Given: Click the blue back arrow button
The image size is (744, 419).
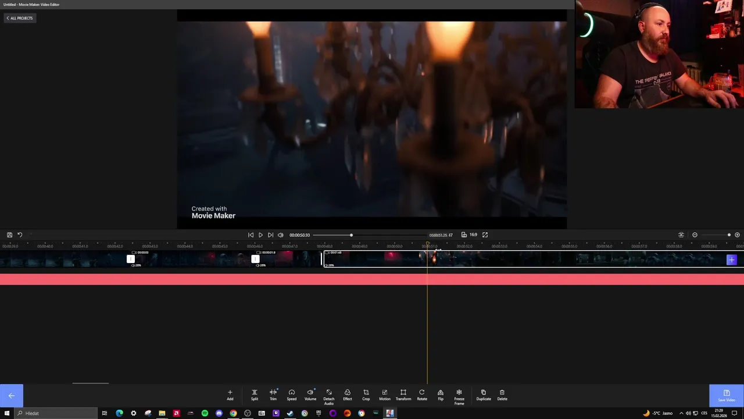Looking at the screenshot, I should click(x=12, y=396).
